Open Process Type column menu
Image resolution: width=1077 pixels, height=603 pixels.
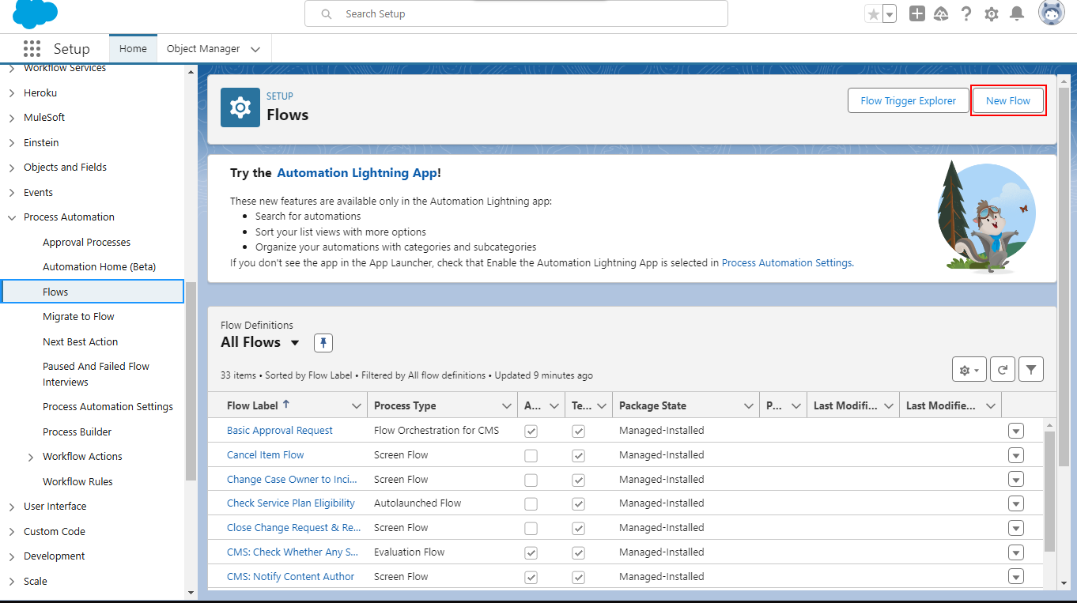[x=507, y=406]
